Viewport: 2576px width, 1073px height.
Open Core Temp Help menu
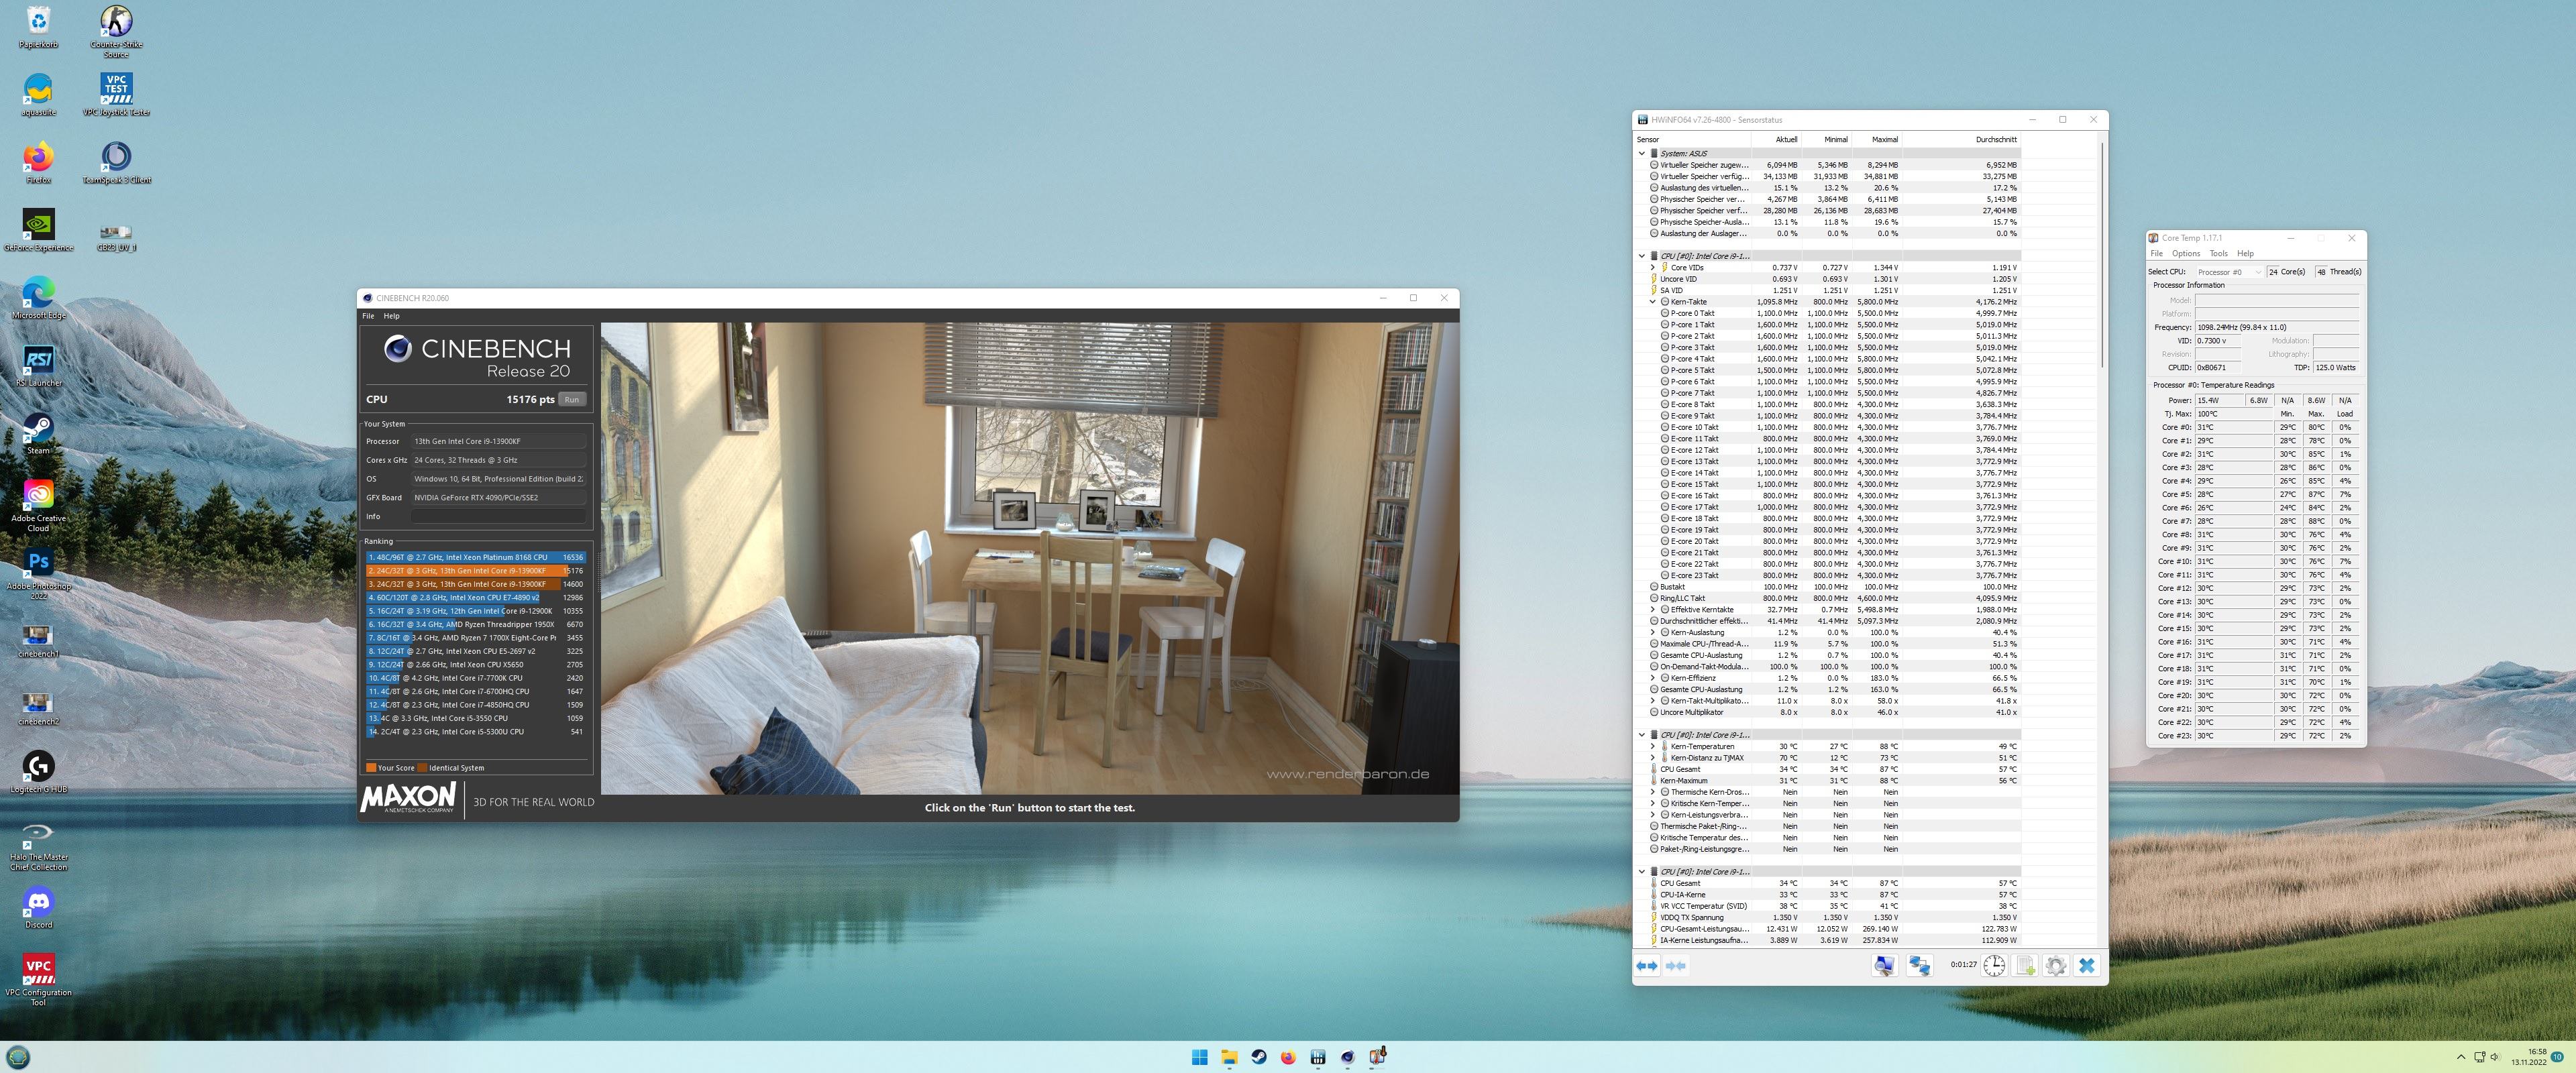click(x=2246, y=254)
